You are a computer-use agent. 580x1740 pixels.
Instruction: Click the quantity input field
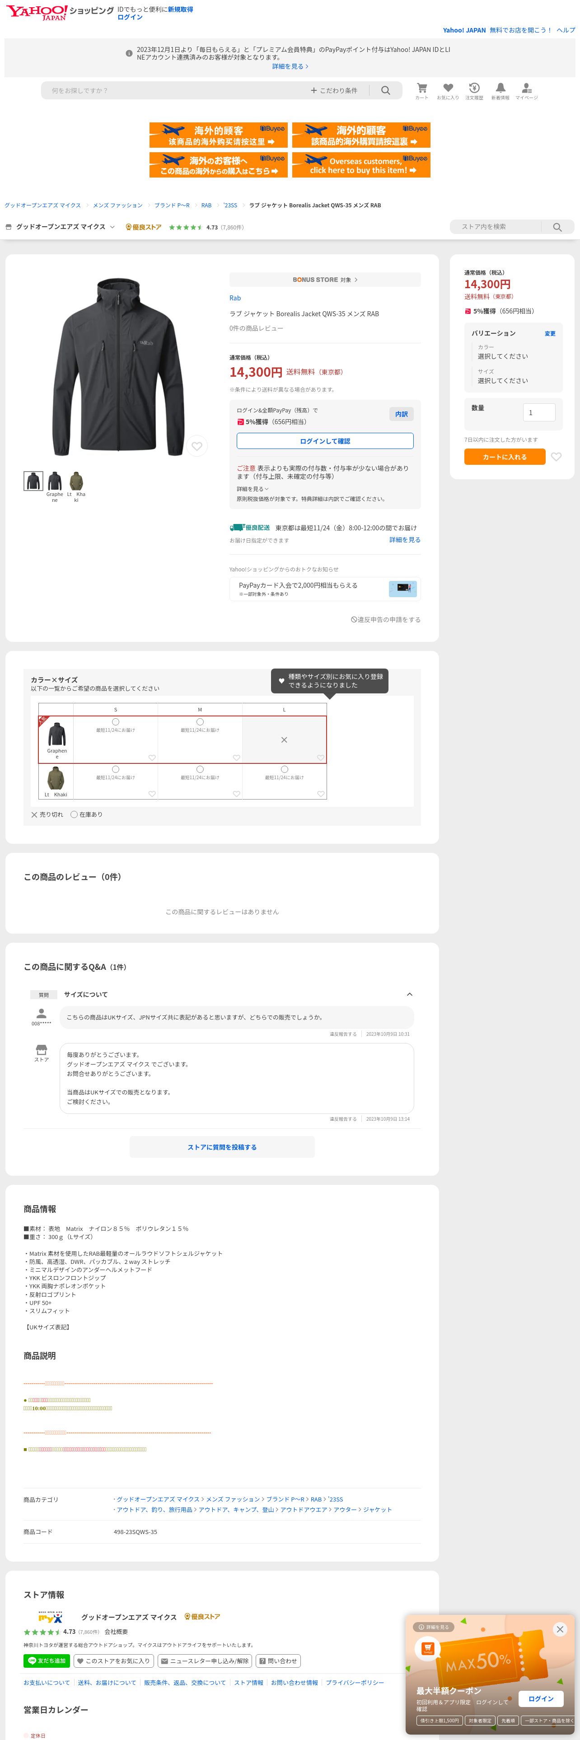click(x=539, y=413)
